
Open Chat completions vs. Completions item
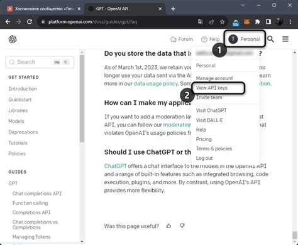[x=35, y=224]
